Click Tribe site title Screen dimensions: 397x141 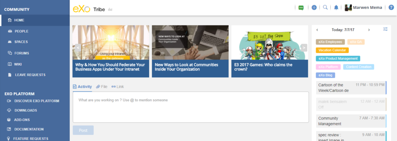coord(99,9)
